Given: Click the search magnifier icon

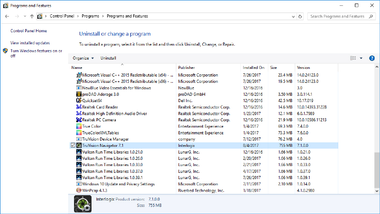Looking at the screenshot, I should pos(371,17).
